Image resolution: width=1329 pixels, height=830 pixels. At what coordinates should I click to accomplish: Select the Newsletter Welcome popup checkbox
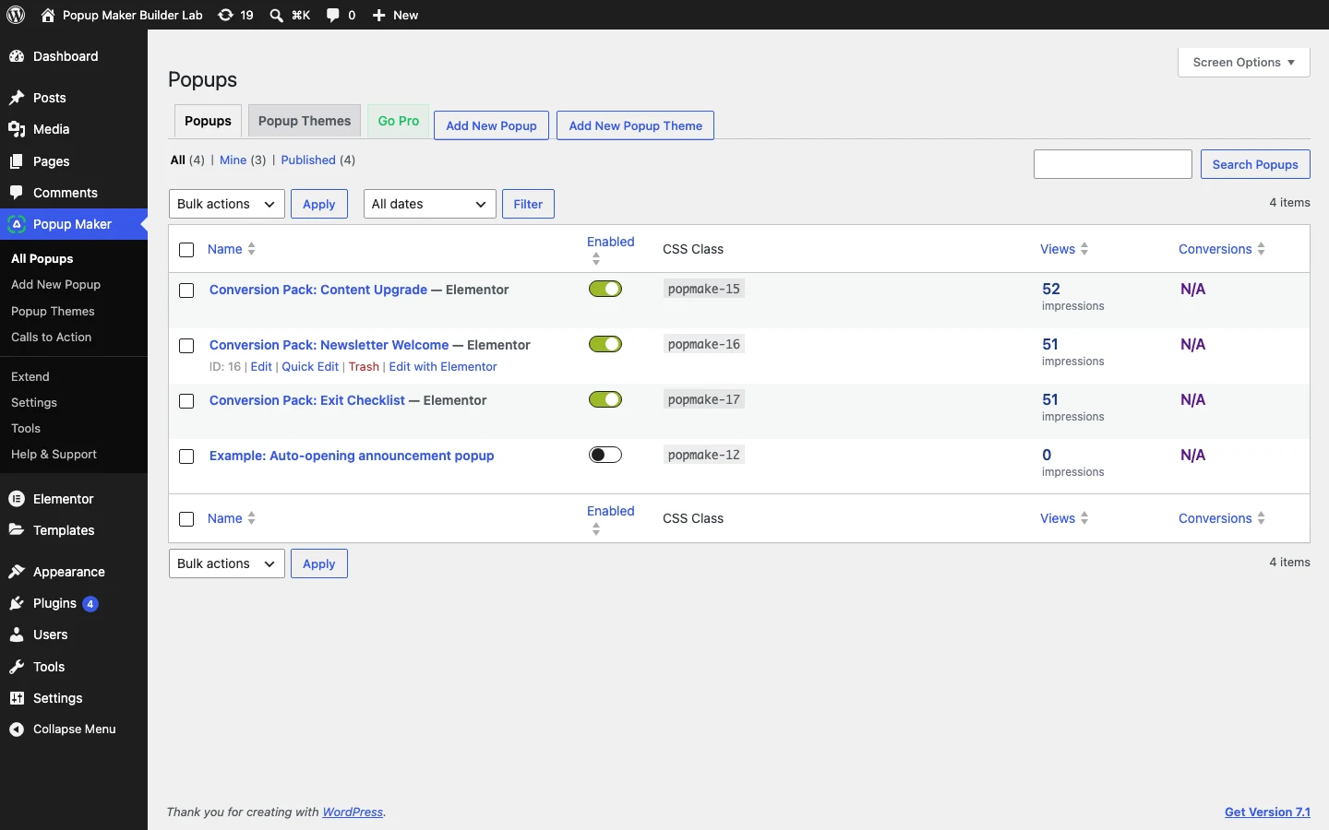point(186,346)
